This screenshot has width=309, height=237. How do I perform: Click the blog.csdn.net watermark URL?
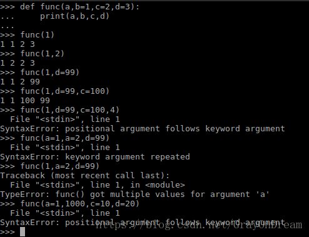pos(199,225)
